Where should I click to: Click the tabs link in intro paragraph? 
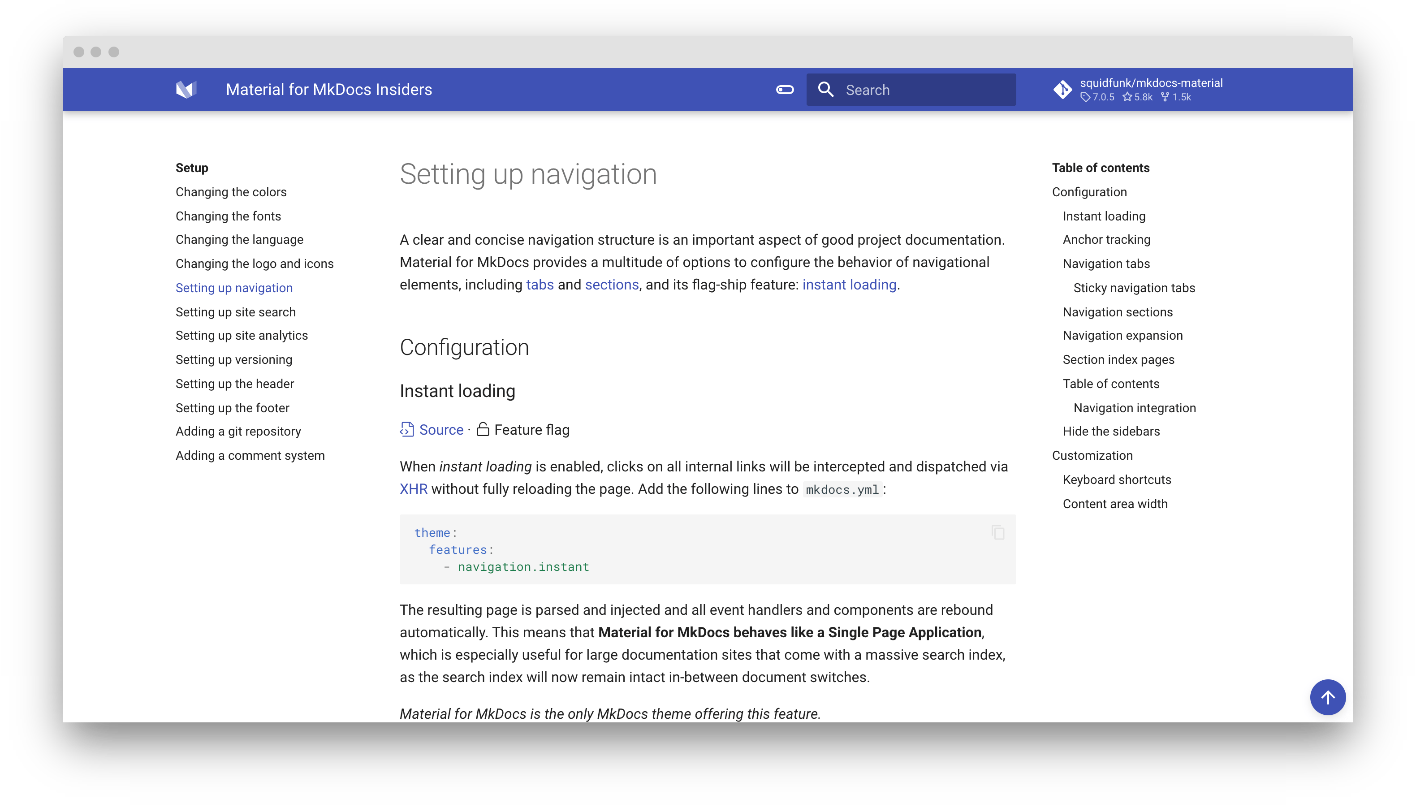540,285
